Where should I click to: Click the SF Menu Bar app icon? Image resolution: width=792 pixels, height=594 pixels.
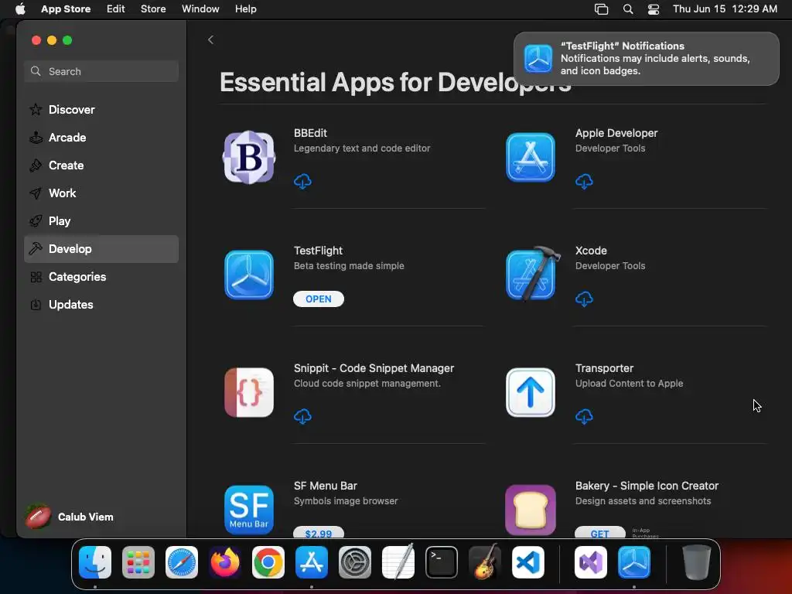[x=249, y=510]
